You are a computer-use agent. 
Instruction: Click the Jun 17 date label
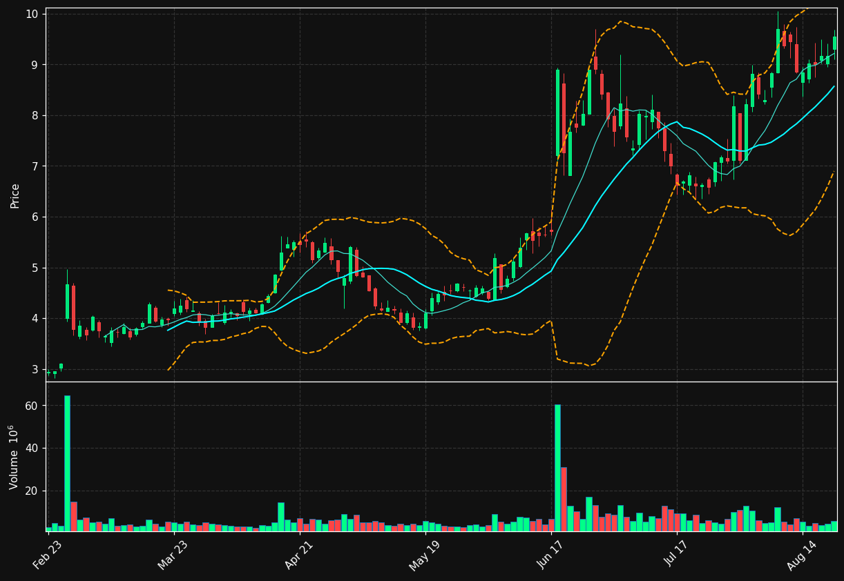click(550, 555)
